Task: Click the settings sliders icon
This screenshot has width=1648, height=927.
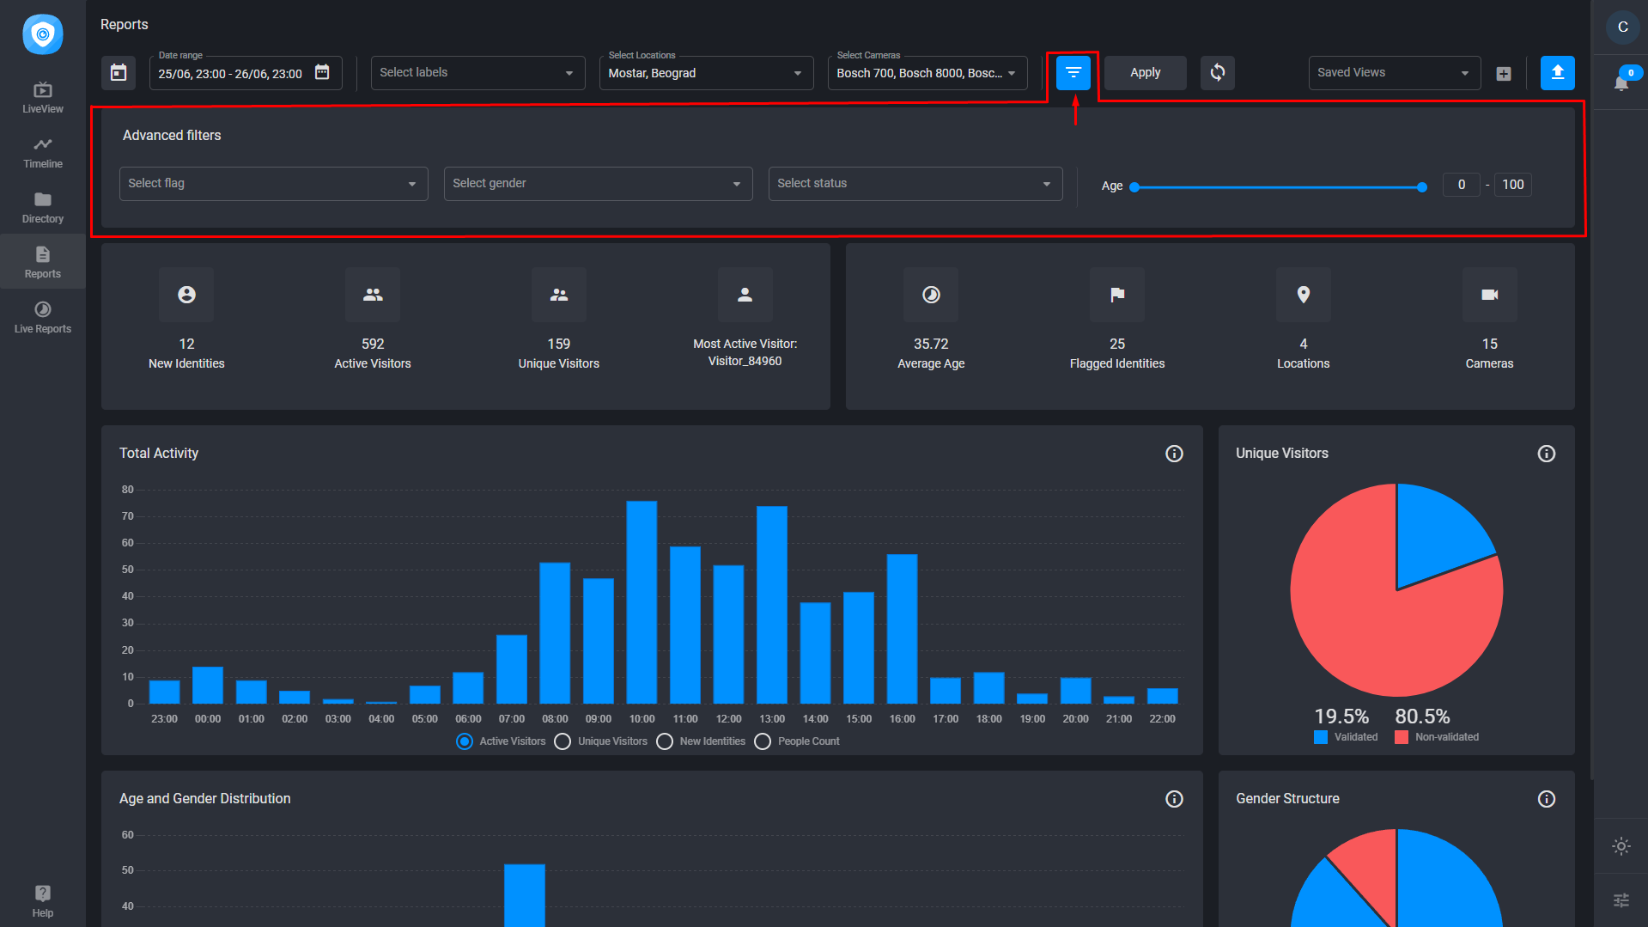Action: tap(1621, 900)
